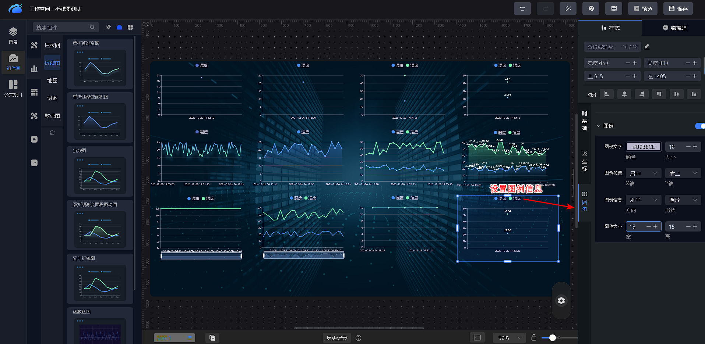Viewport: 705px width, 344px height.
Task: Open the color palette theme icon
Action: click(x=591, y=8)
